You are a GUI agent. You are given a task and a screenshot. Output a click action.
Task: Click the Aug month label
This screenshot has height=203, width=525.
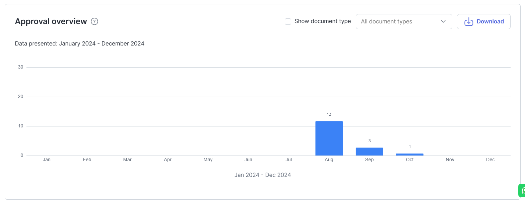tap(329, 160)
